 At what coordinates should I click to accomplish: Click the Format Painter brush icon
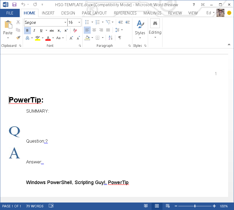[x=18, y=38]
